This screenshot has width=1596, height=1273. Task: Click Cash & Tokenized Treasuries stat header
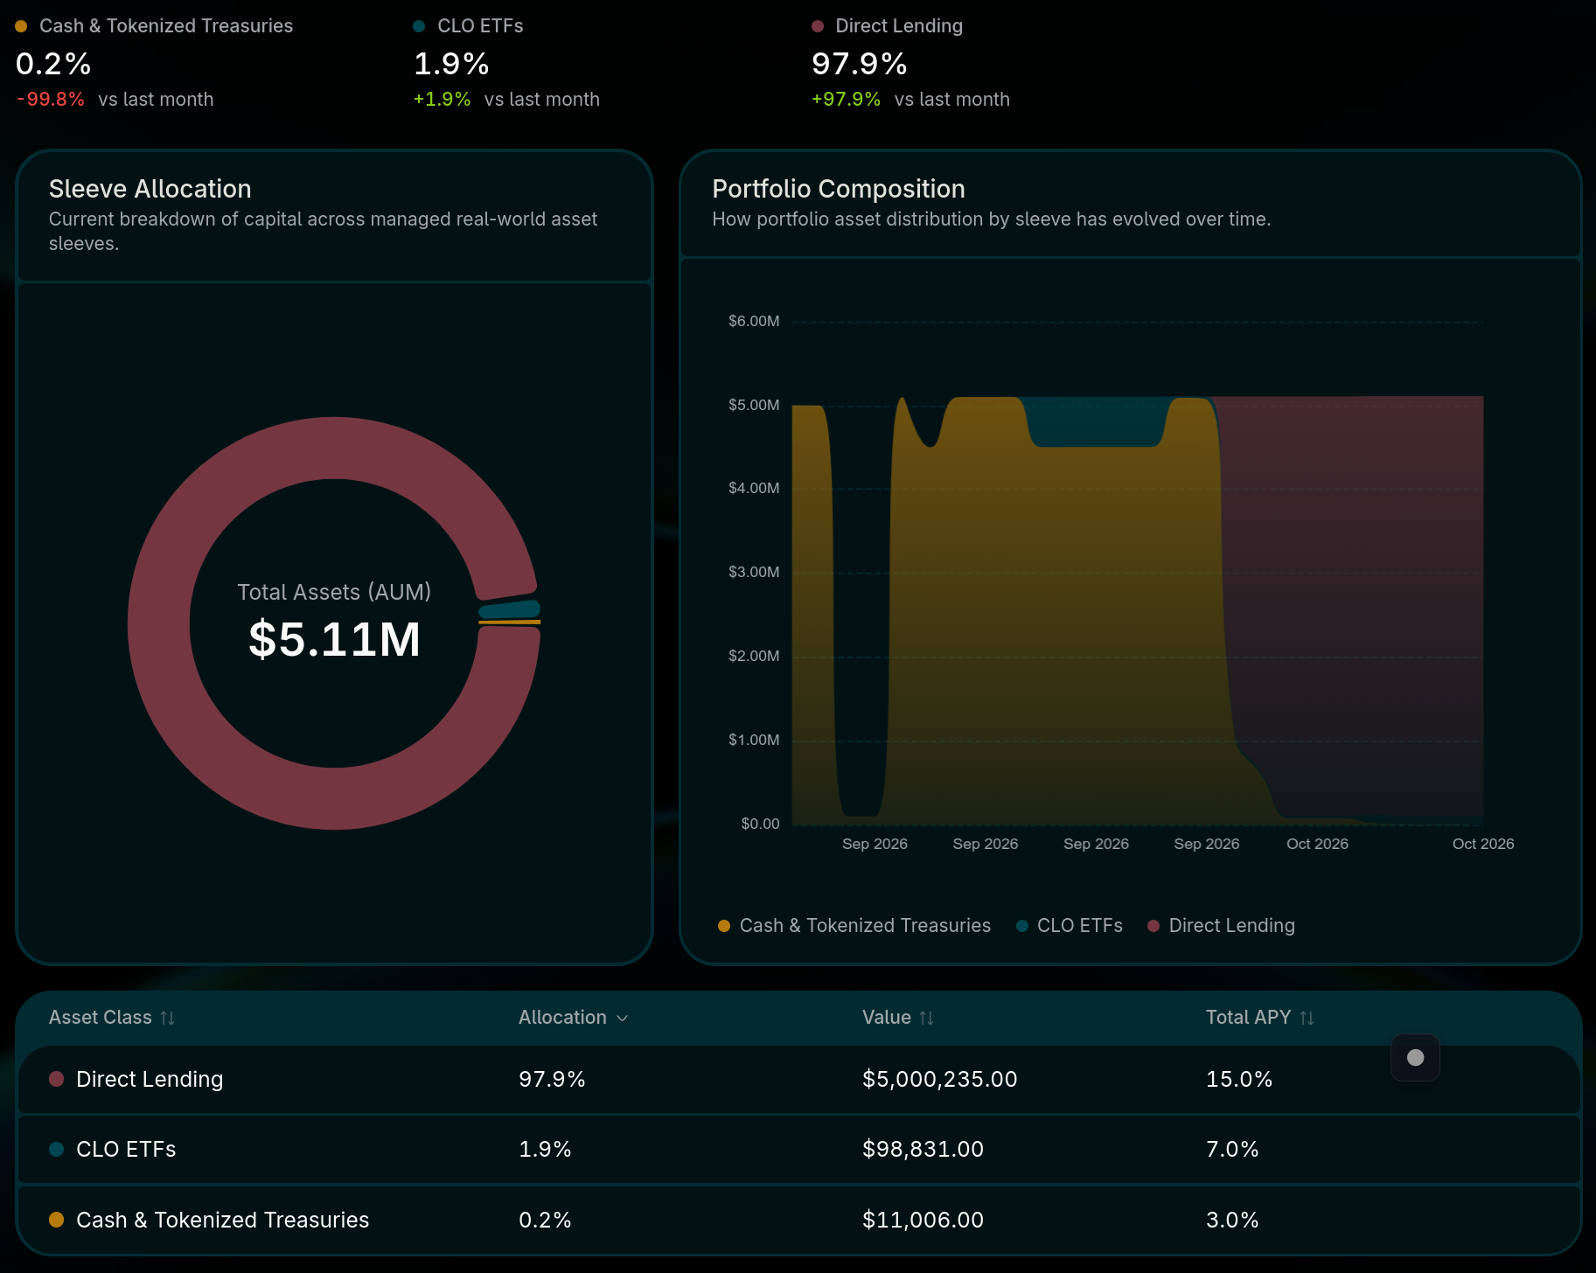[154, 26]
